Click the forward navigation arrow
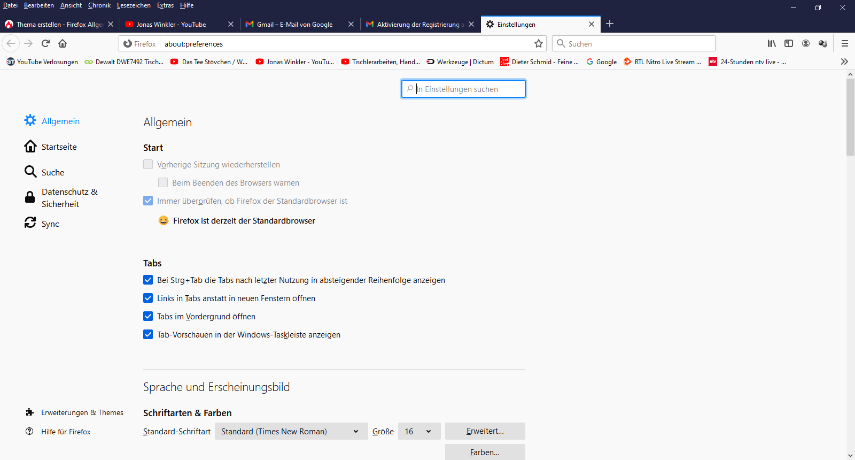 tap(29, 43)
